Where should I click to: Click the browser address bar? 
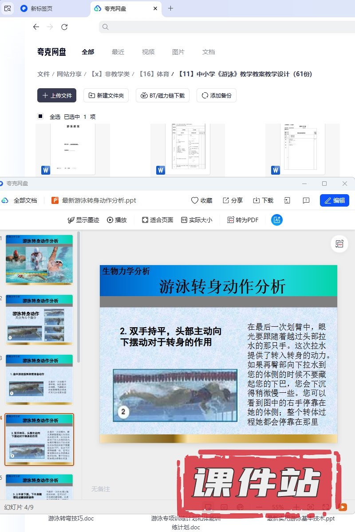(222, 27)
